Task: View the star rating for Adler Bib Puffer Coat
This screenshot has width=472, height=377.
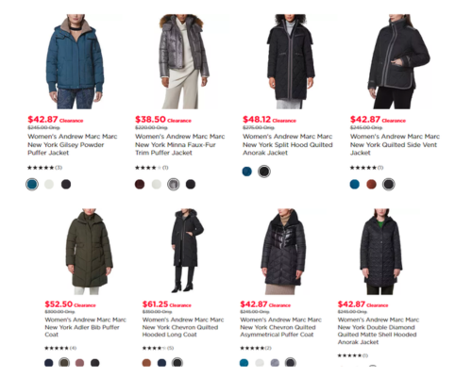Action: [60, 348]
